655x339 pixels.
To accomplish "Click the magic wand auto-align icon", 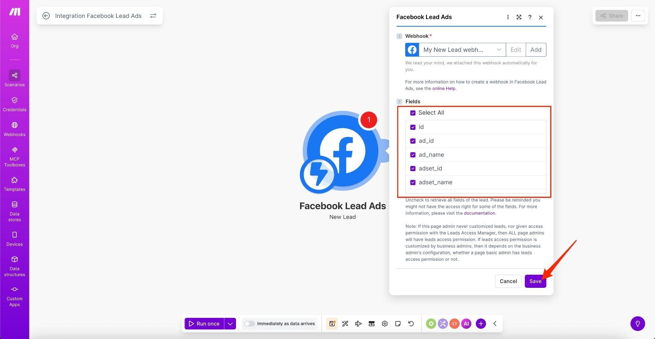I will tap(345, 324).
